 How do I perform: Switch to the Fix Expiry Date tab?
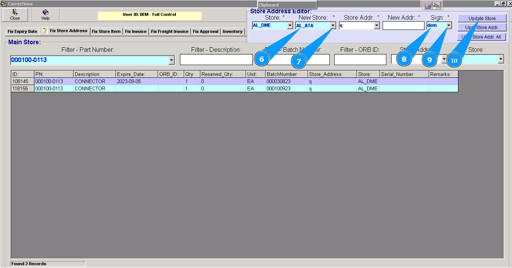(x=23, y=31)
